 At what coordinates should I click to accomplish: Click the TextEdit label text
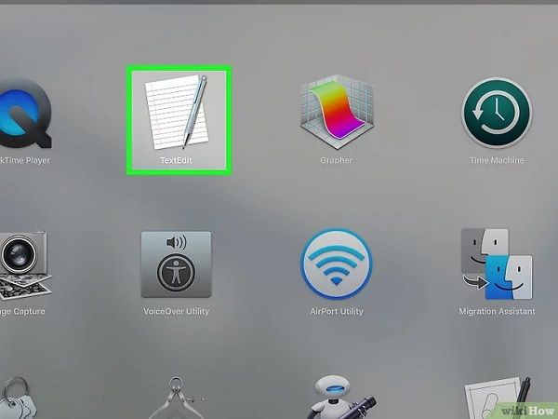click(178, 161)
